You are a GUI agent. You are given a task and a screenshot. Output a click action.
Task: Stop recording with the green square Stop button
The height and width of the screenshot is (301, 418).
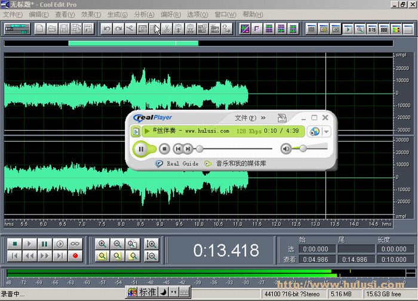15,244
